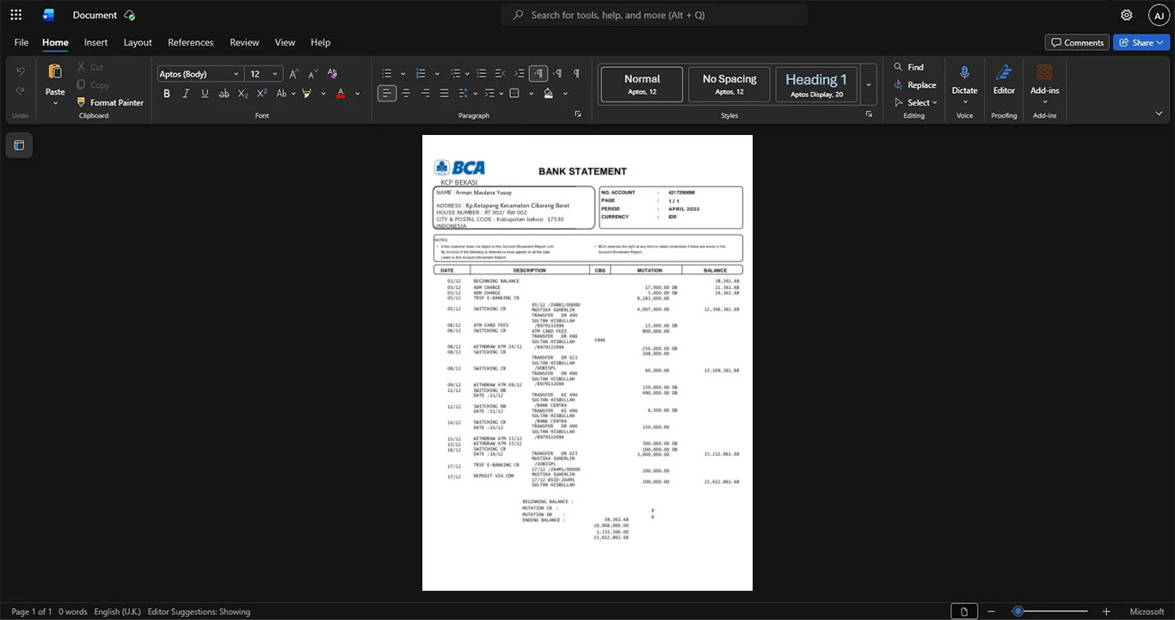Expand the Paste options arrow
This screenshot has width=1175, height=620.
[55, 103]
